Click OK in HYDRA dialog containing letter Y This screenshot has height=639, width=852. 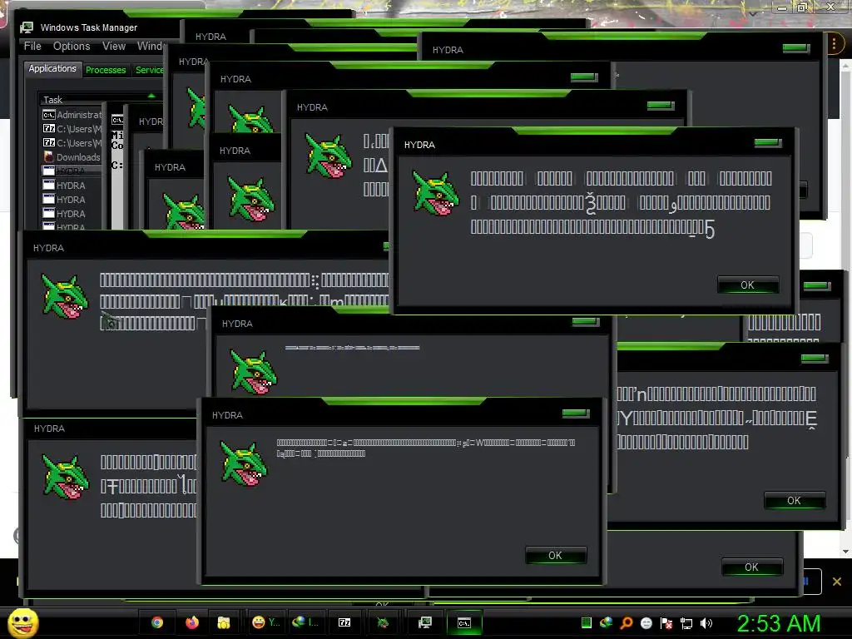(794, 500)
